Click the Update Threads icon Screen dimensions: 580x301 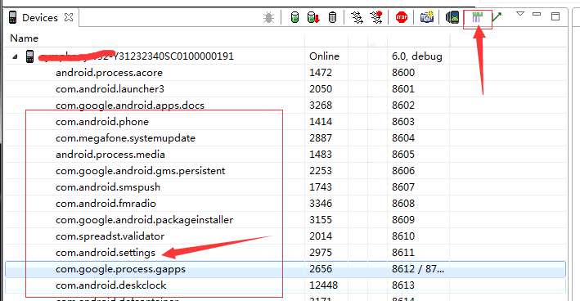tap(357, 17)
